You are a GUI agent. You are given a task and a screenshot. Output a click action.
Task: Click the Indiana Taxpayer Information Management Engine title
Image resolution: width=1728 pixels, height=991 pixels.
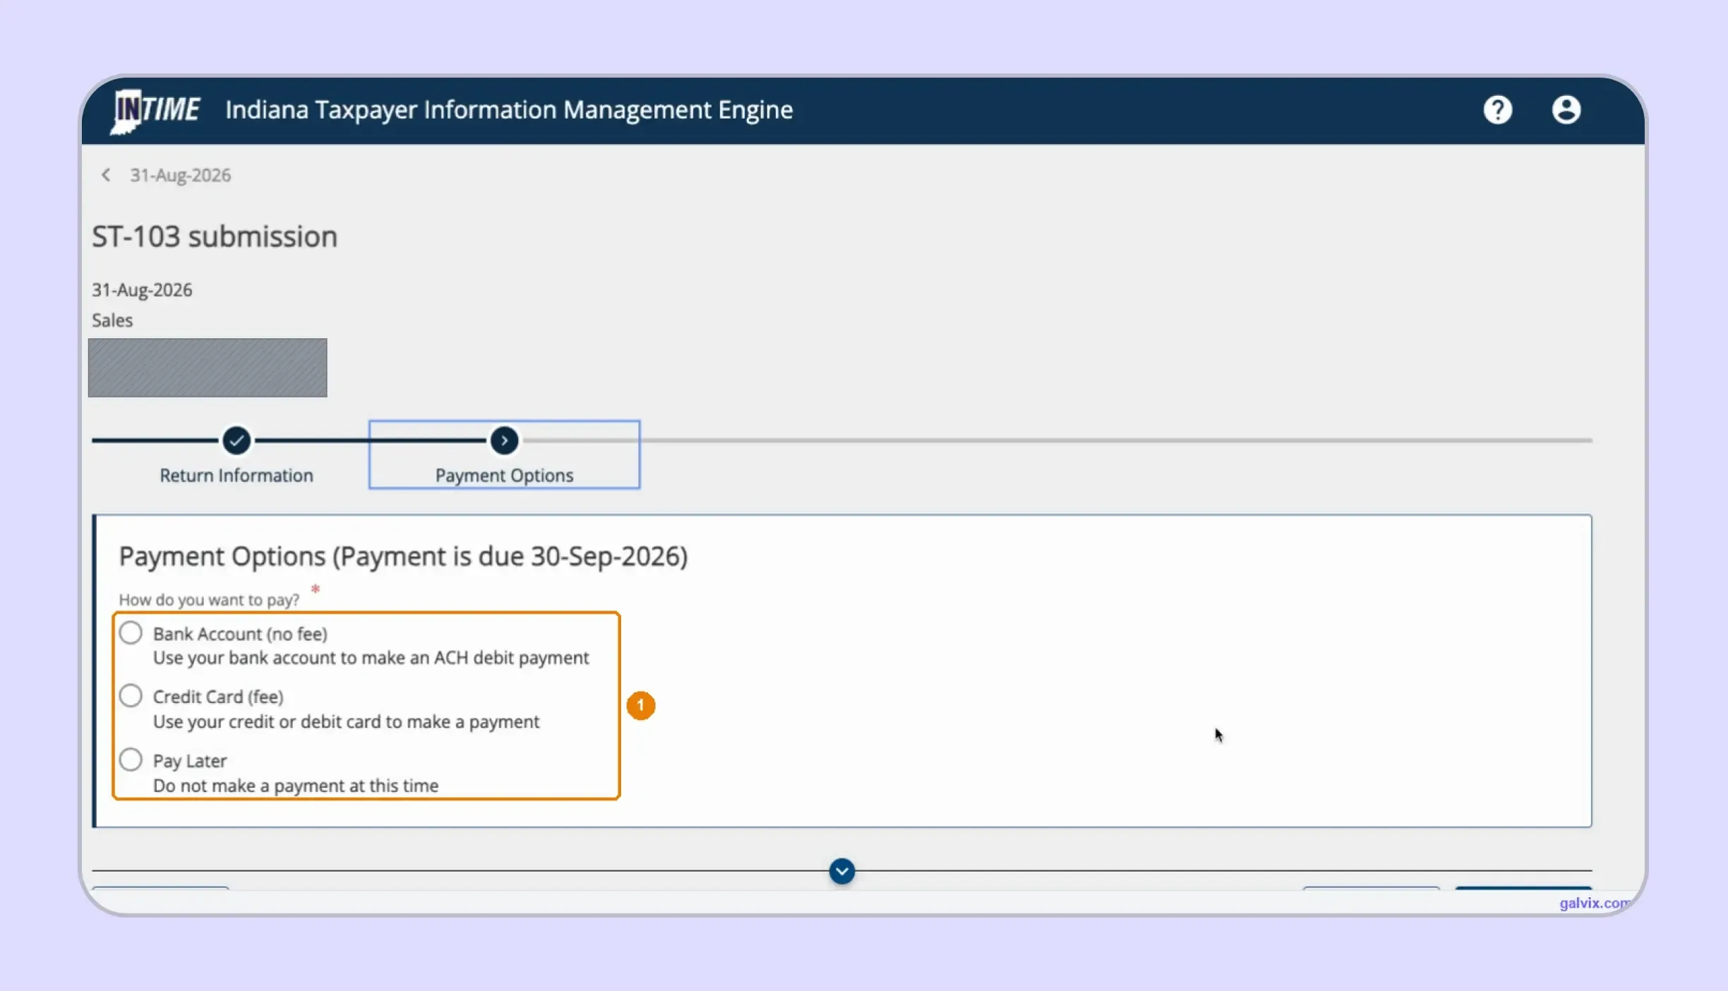(x=509, y=111)
